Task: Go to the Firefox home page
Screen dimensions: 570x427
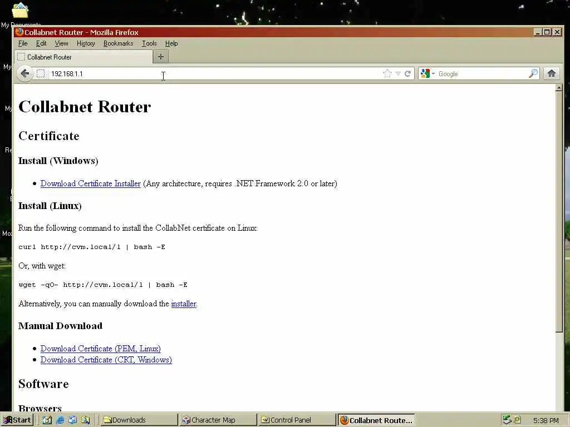Action: pyautogui.click(x=552, y=74)
